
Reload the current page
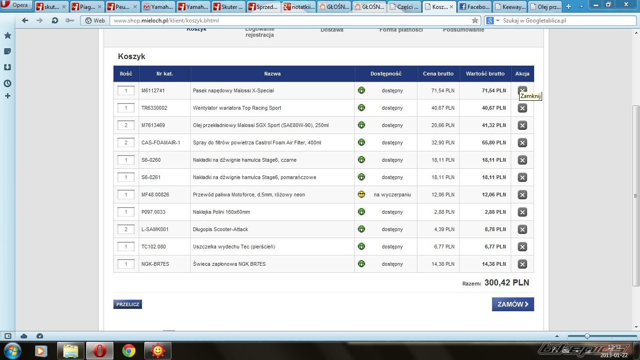[x=55, y=21]
